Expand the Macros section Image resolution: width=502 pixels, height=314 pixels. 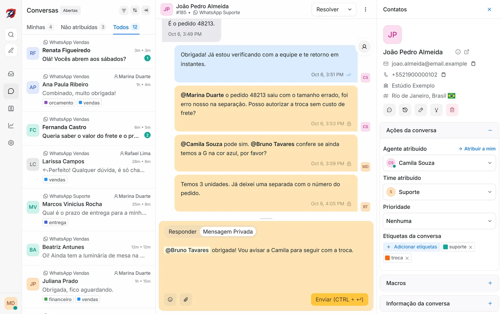490,283
